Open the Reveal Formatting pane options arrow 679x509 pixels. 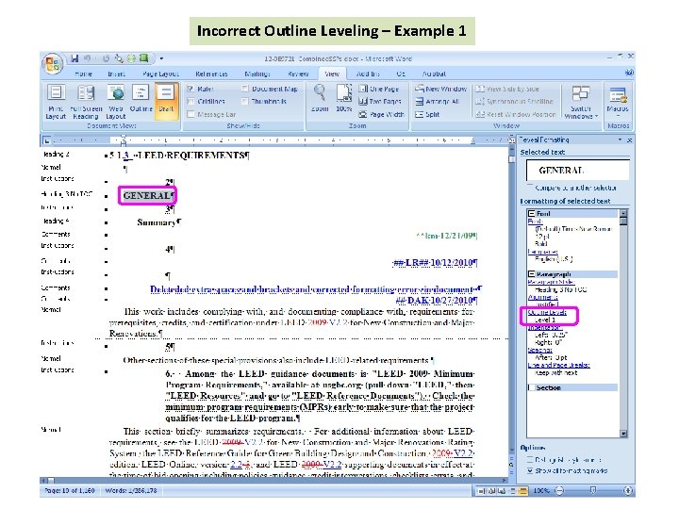(621, 140)
